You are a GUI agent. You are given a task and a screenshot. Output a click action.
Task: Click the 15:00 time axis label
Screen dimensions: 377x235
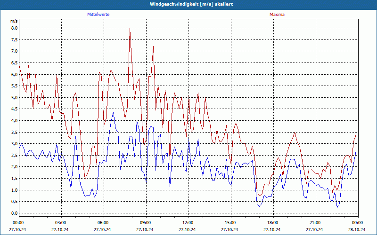tap(231, 223)
